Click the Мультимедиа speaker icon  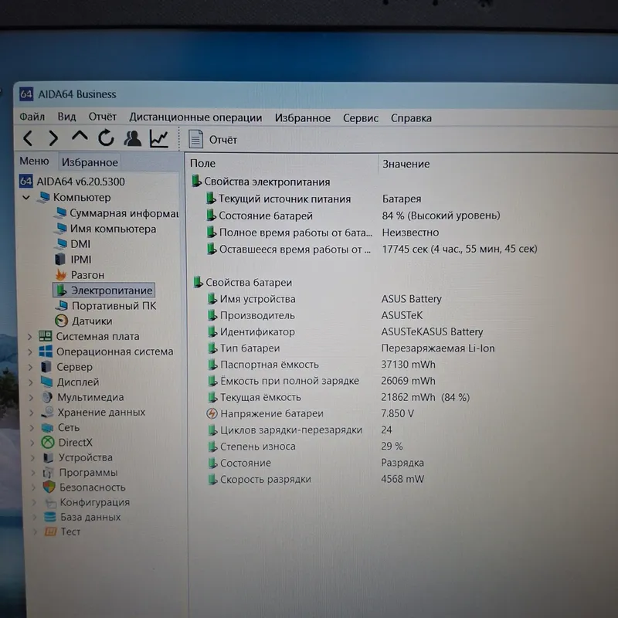click(47, 397)
